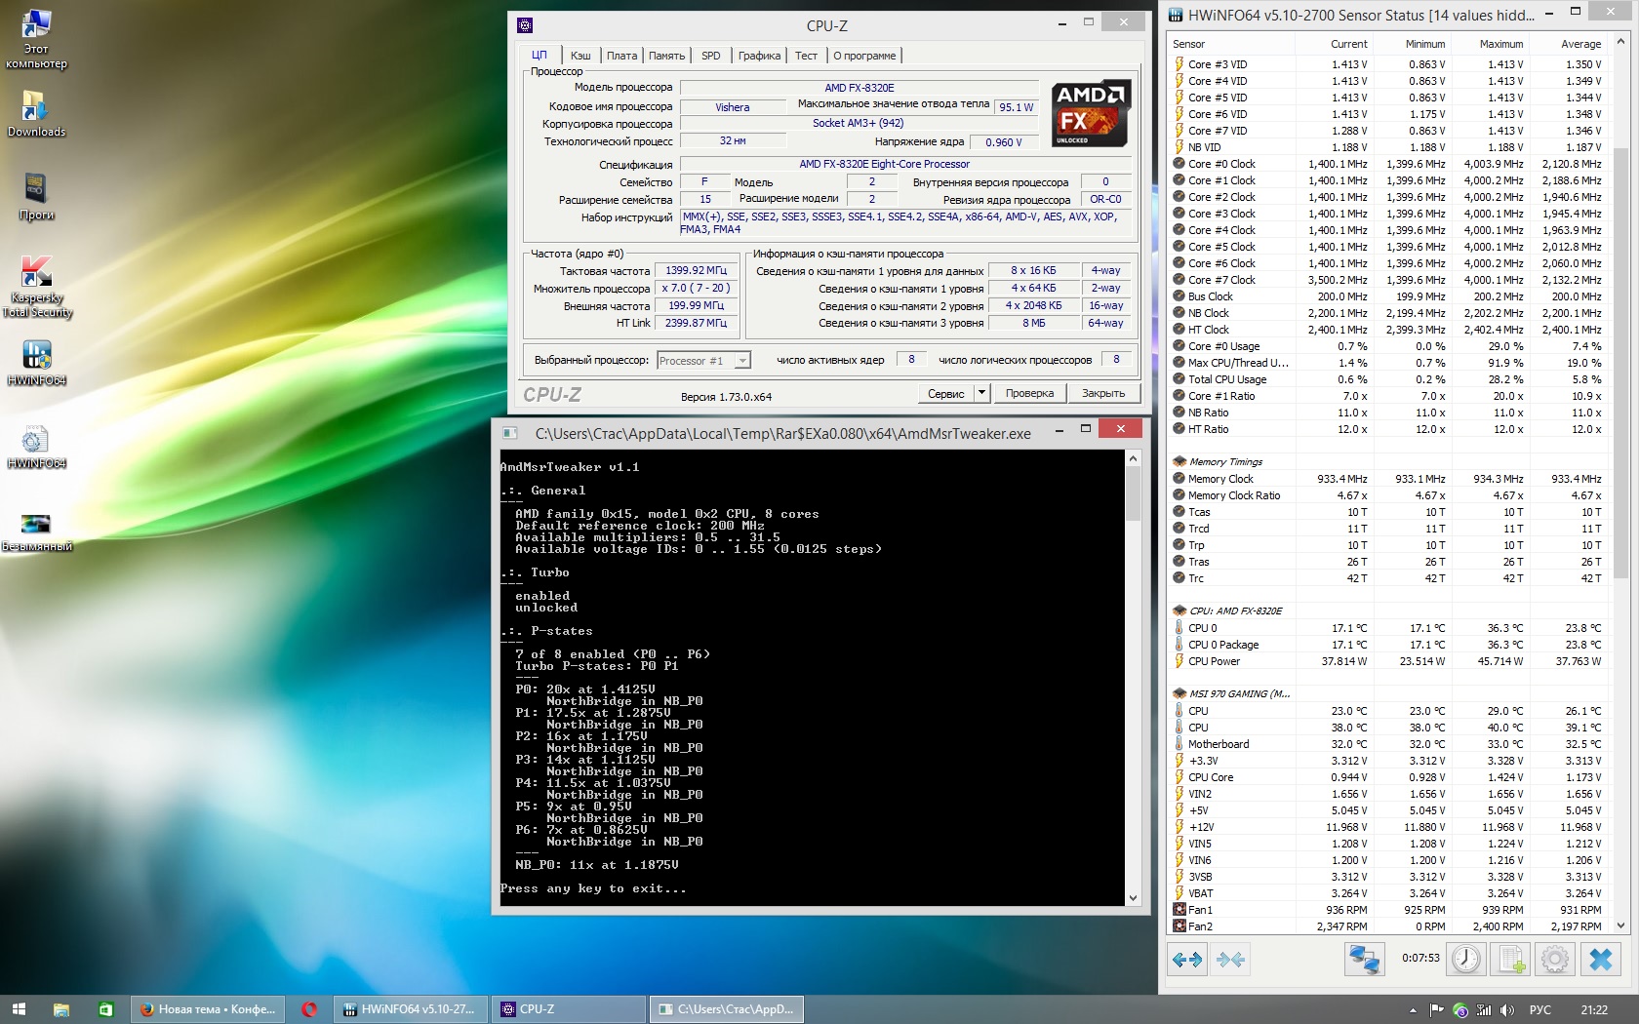The width and height of the screenshot is (1639, 1024).
Task: Select the Проги desktop shortcut
Action: 36,196
